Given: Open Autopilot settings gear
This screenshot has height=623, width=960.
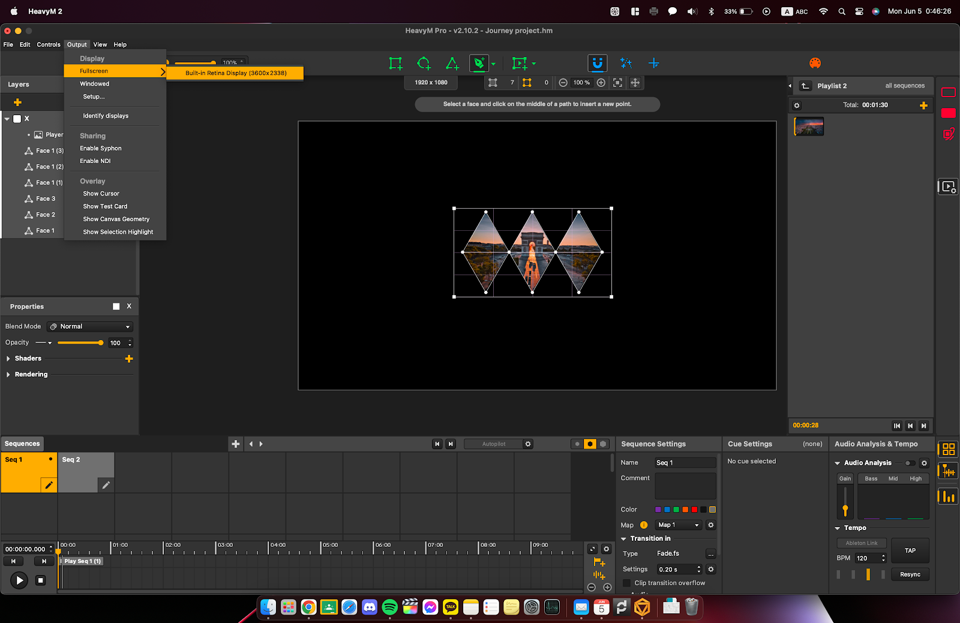Looking at the screenshot, I should [528, 444].
